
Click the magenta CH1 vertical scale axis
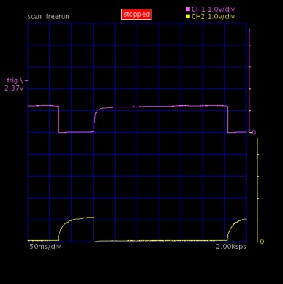249,81
